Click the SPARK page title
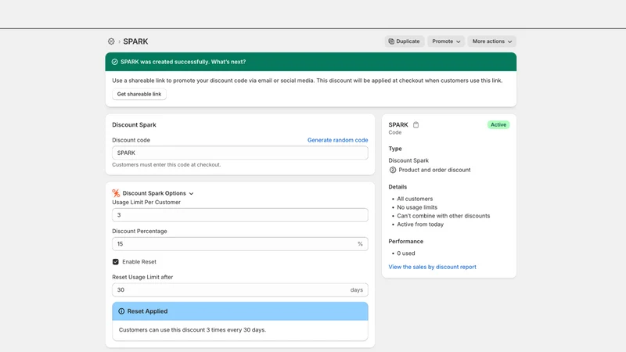626x352 pixels. pos(135,41)
